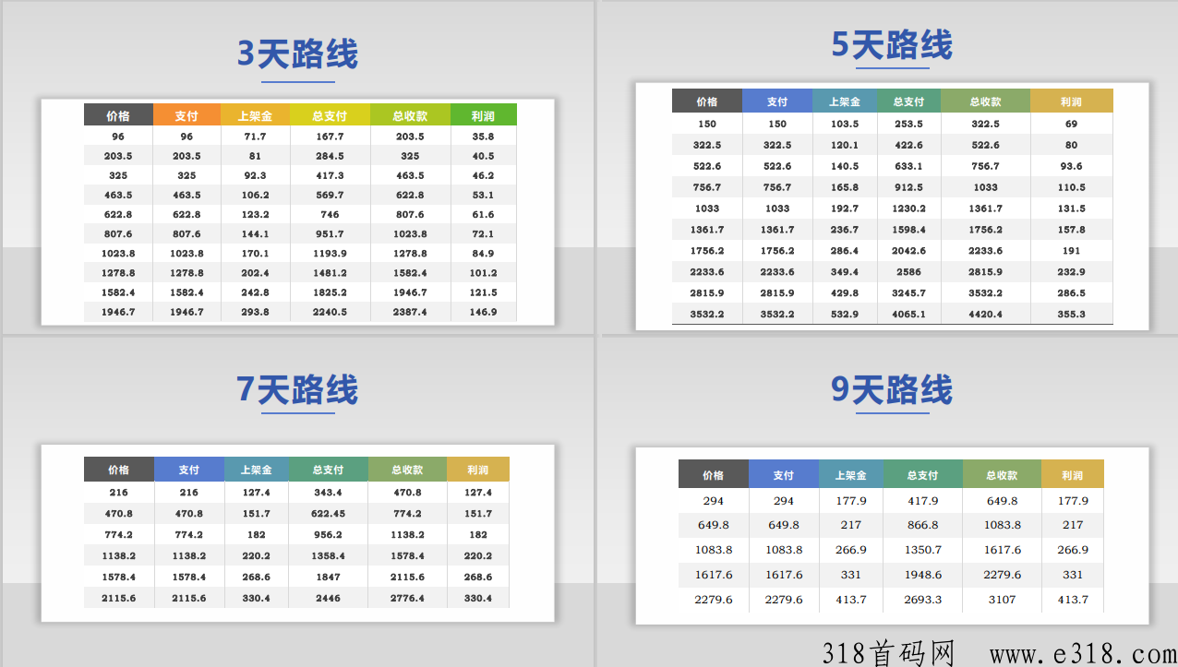Click cell value 4420.4
The width and height of the screenshot is (1178, 667).
coord(985,315)
